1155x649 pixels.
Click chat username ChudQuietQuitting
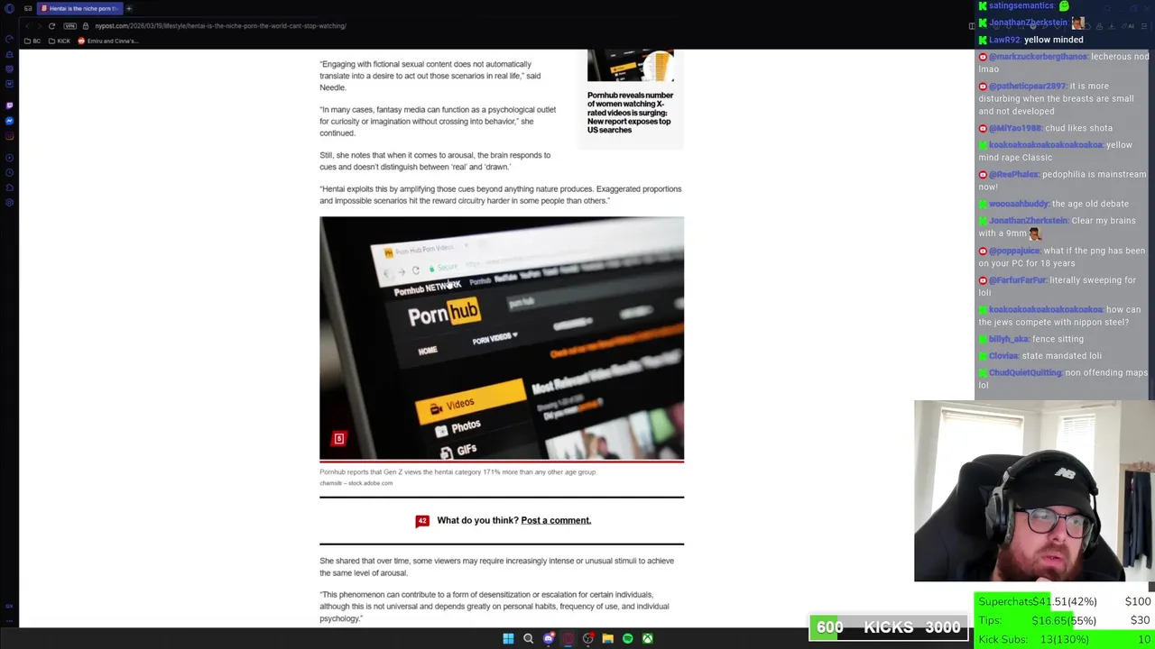pos(1025,372)
